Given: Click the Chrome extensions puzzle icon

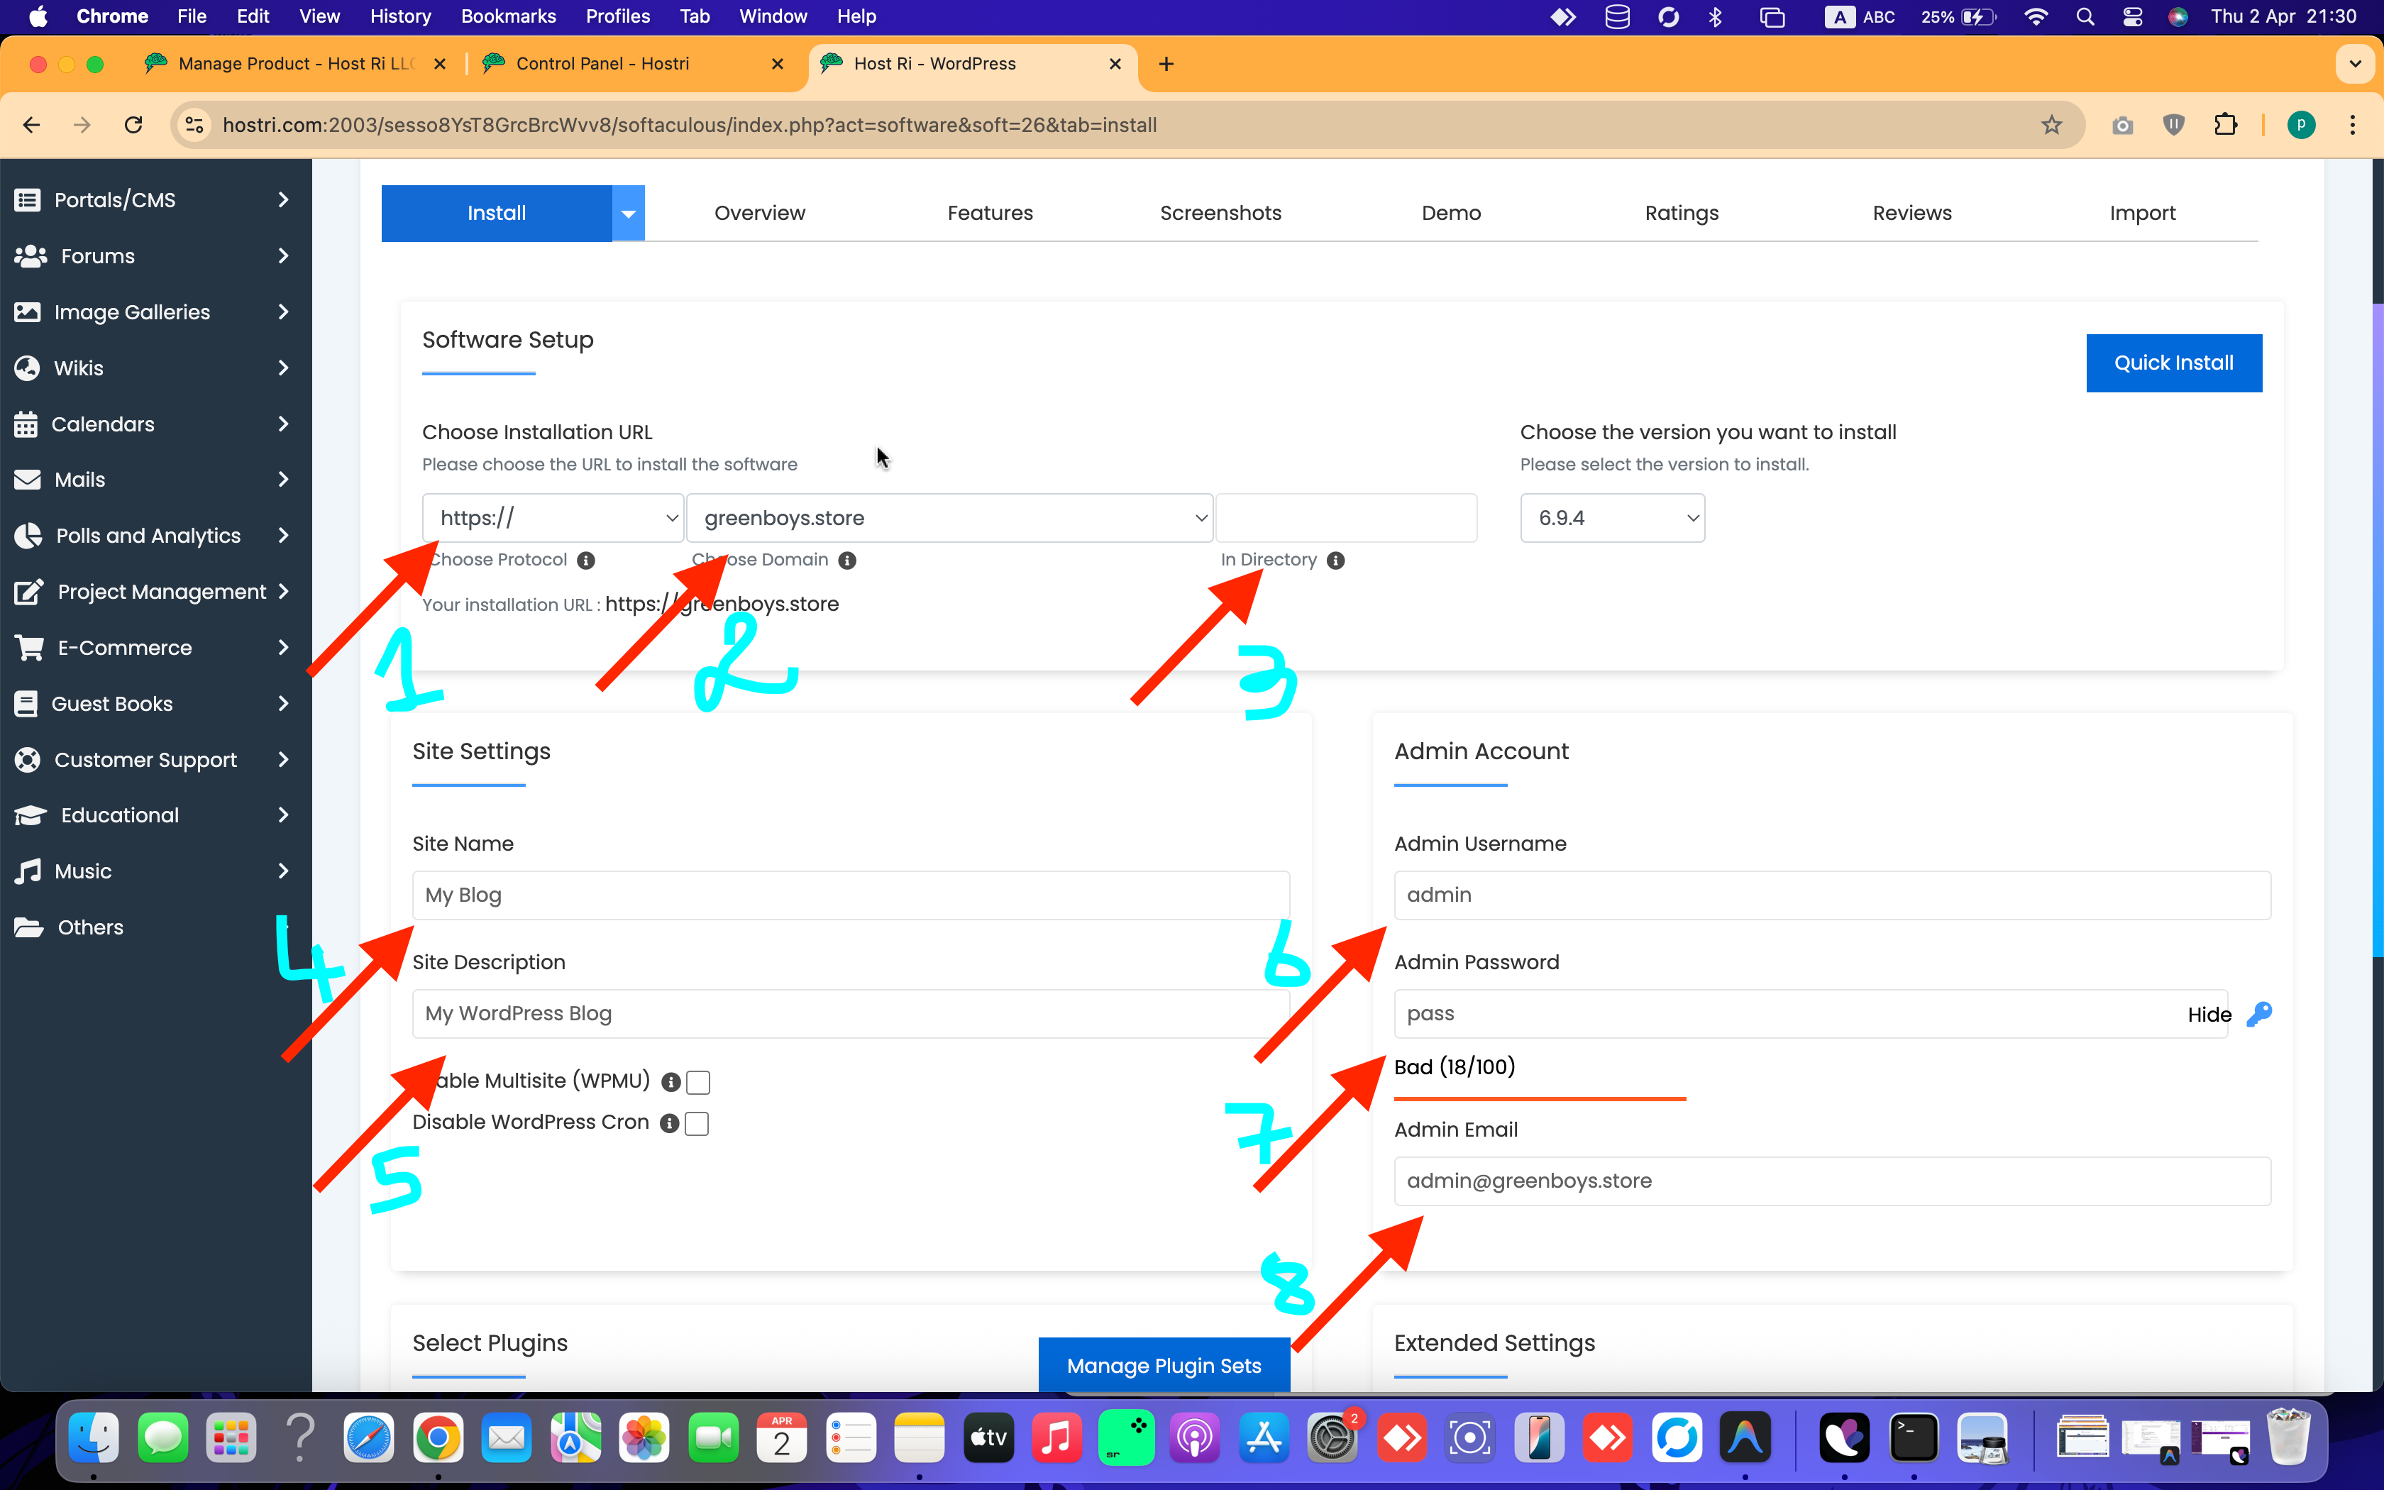Looking at the screenshot, I should pos(2225,125).
